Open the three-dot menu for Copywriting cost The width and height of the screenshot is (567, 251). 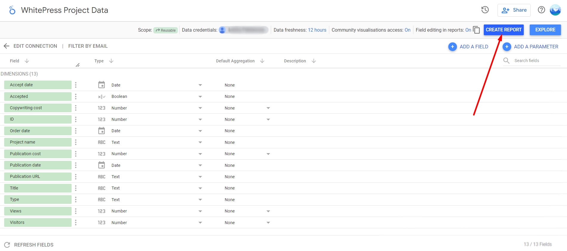tap(76, 108)
